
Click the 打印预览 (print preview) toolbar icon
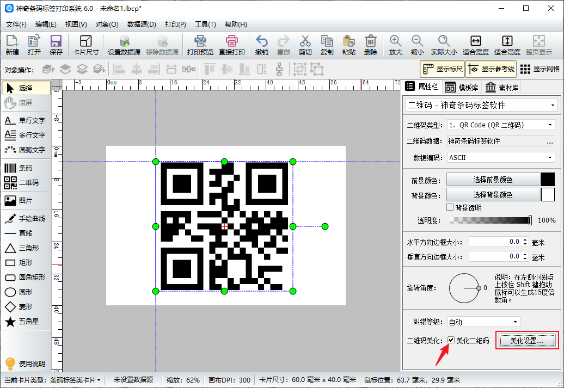click(200, 45)
